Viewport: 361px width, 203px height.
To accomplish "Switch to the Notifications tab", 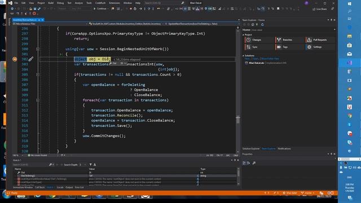I will (x=284, y=149).
